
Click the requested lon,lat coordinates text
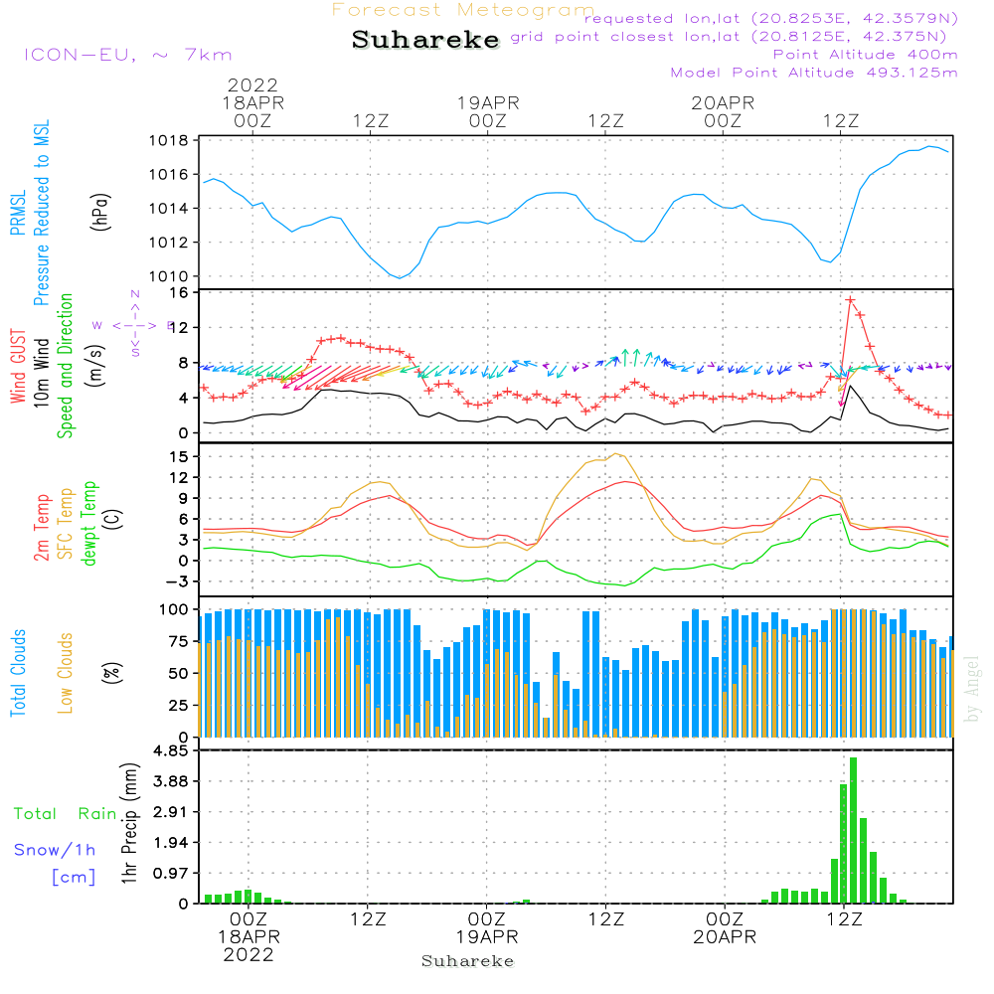click(770, 19)
